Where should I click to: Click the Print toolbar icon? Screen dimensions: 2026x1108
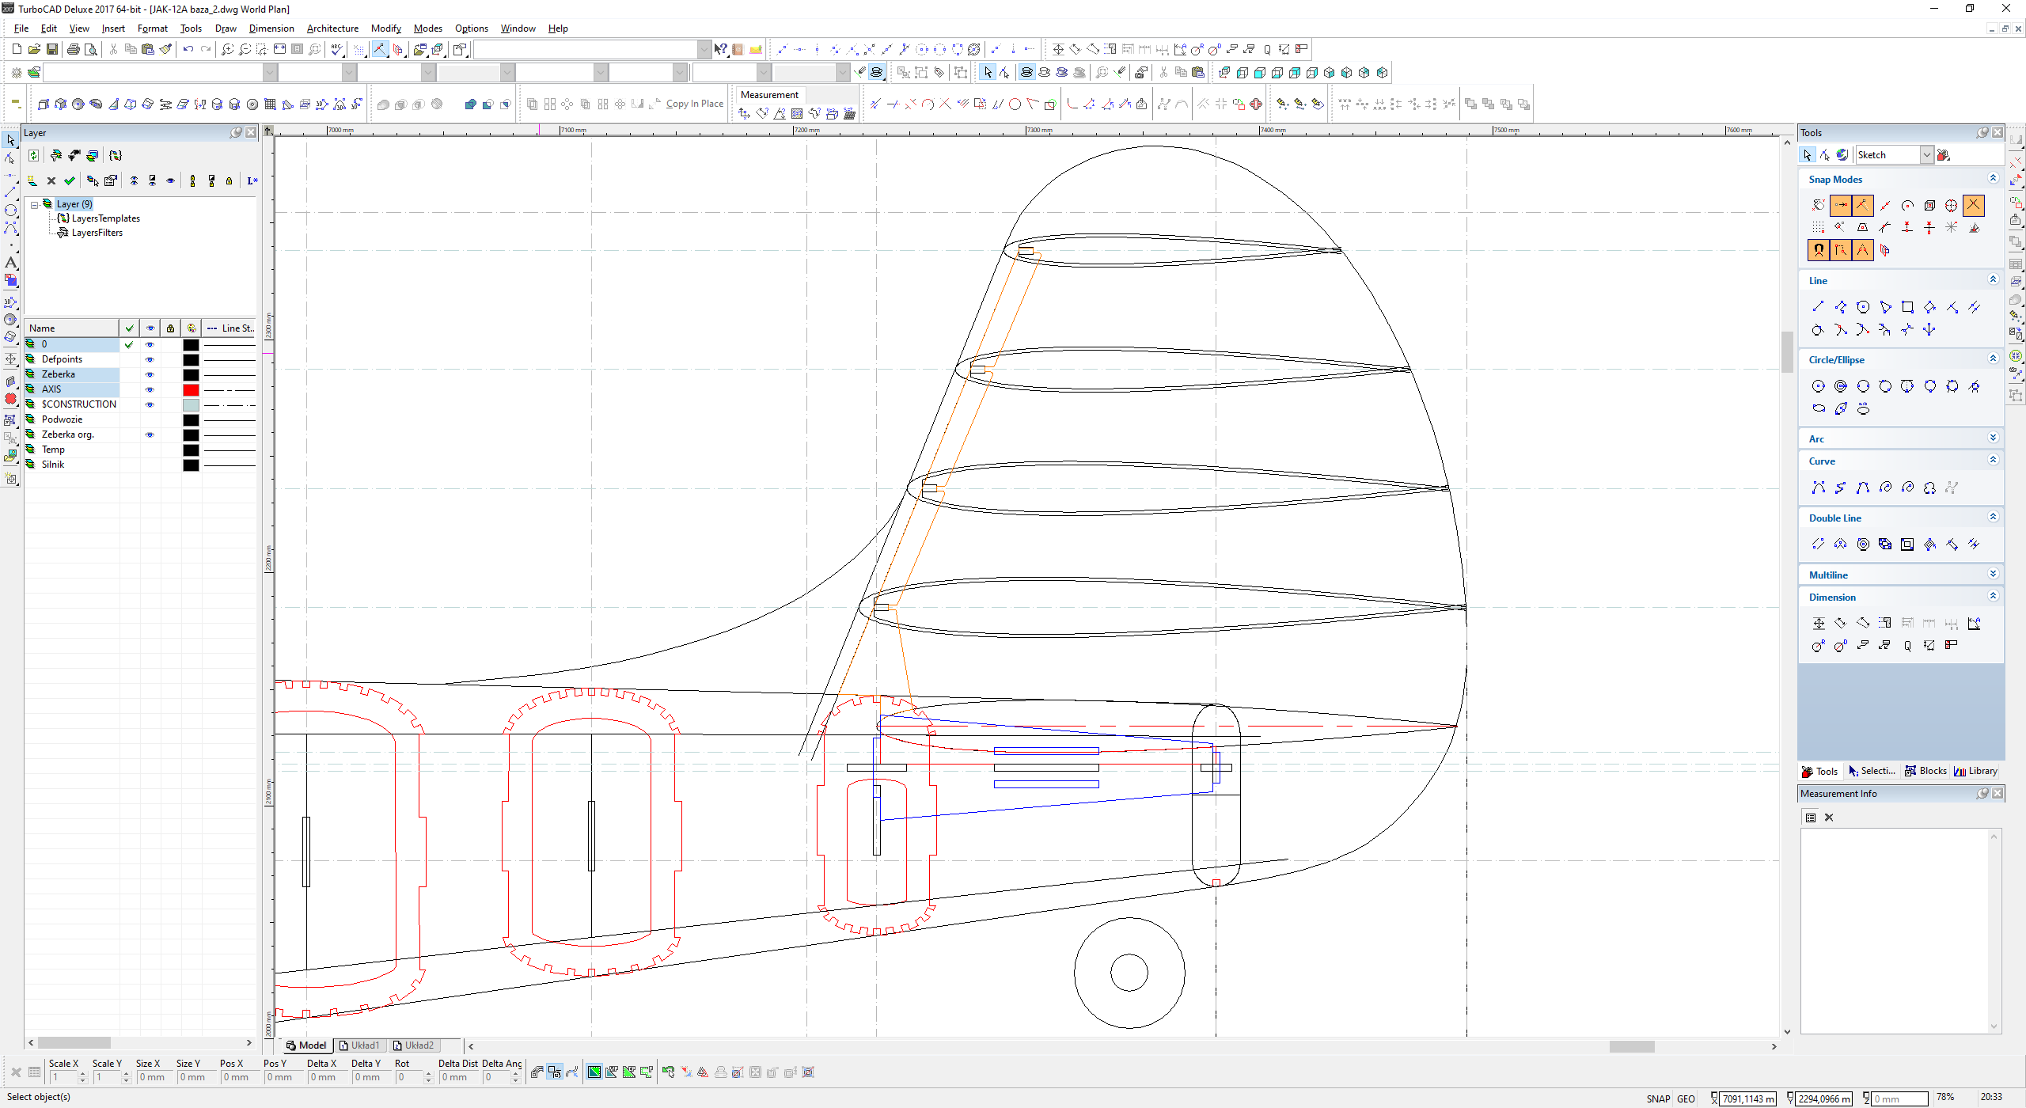pos(74,49)
